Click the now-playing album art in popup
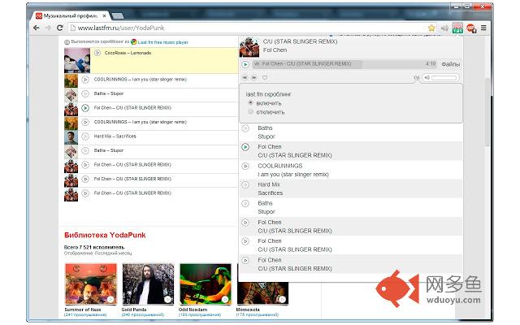520x325 pixels. click(249, 47)
